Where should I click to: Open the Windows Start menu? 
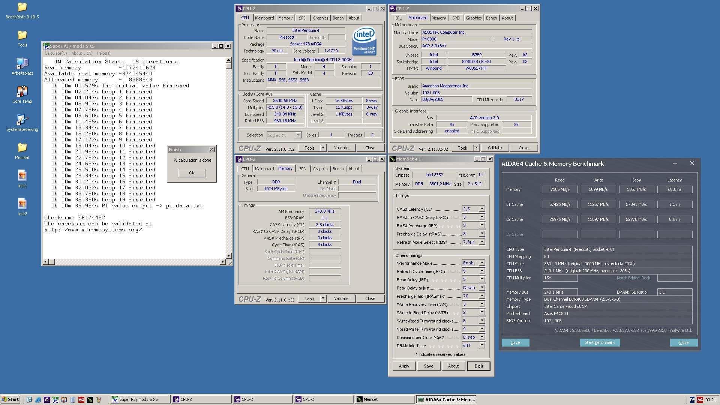(10, 400)
